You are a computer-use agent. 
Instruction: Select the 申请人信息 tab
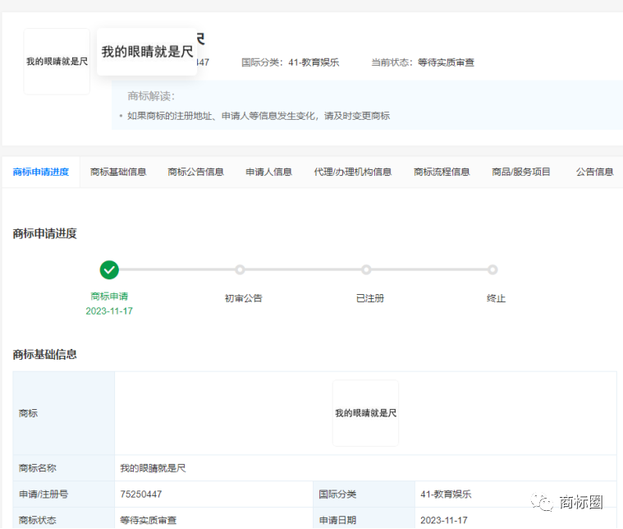(269, 172)
